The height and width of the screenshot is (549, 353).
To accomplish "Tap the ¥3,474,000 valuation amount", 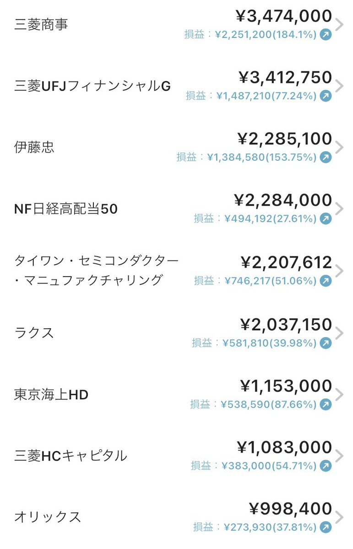I will (284, 16).
